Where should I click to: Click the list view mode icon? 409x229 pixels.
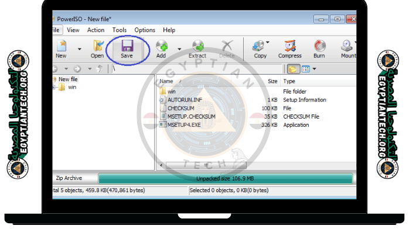tap(306, 69)
